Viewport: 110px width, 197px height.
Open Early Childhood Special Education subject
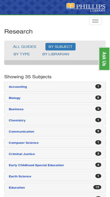[36, 165]
